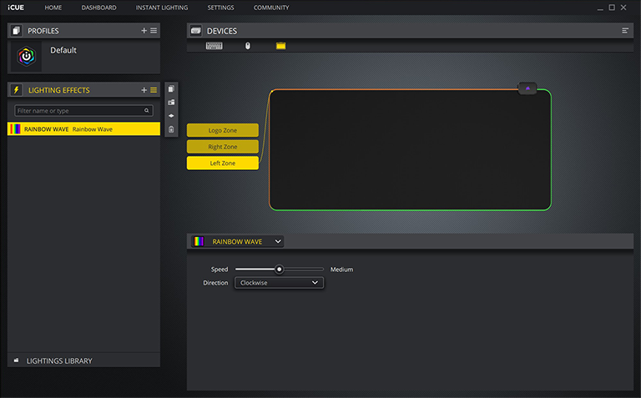Viewport: 641px width, 398px height.
Task: Minimize the iCUE window
Action: [x=600, y=8]
